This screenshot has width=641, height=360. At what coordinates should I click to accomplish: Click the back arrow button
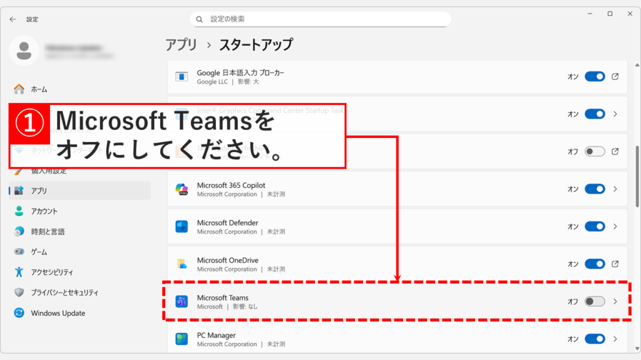[13, 19]
